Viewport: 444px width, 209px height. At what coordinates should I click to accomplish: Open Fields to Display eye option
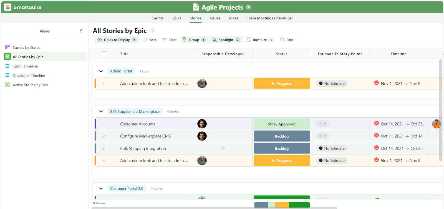click(117, 40)
